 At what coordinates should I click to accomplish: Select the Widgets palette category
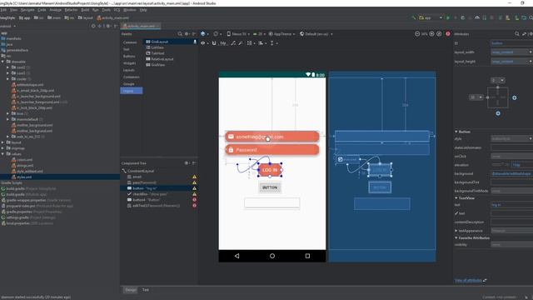point(130,63)
